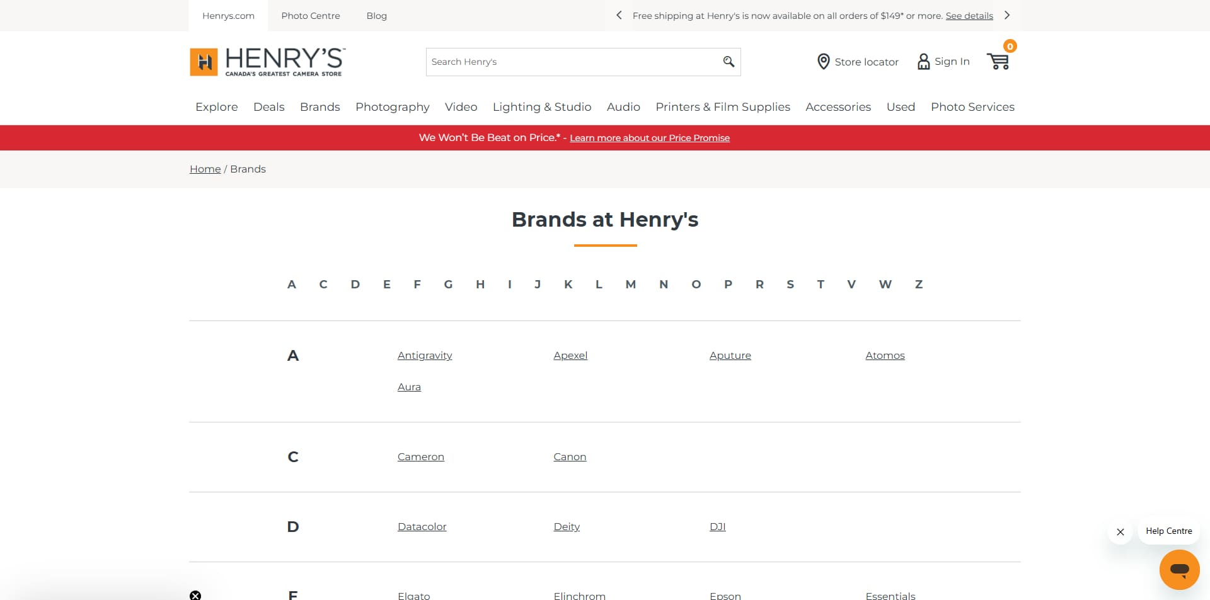Jump to letter S in index
The height and width of the screenshot is (600, 1210).
tap(790, 285)
